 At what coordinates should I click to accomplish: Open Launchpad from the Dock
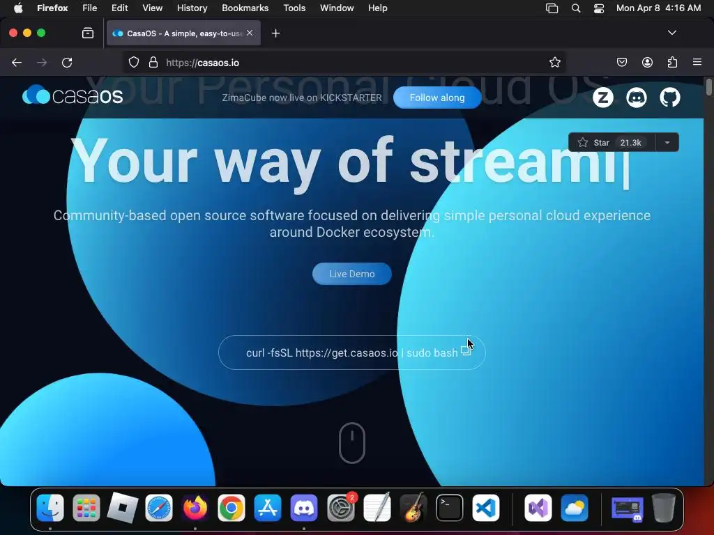86,507
